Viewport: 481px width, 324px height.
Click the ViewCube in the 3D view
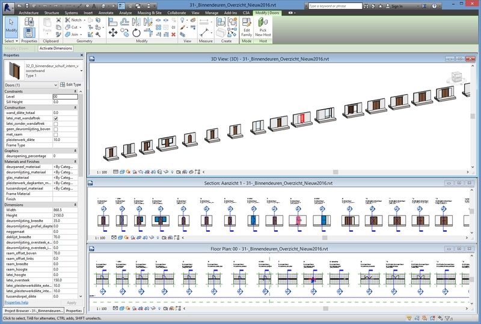tap(457, 76)
